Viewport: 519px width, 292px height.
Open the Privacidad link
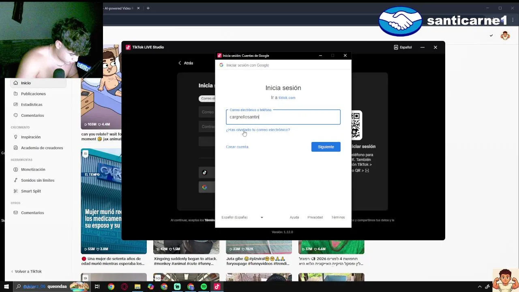point(315,217)
